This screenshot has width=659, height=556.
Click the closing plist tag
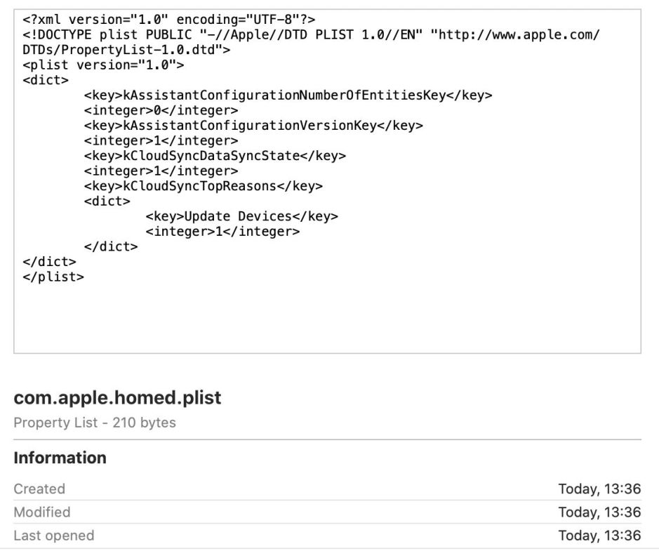click(x=53, y=277)
